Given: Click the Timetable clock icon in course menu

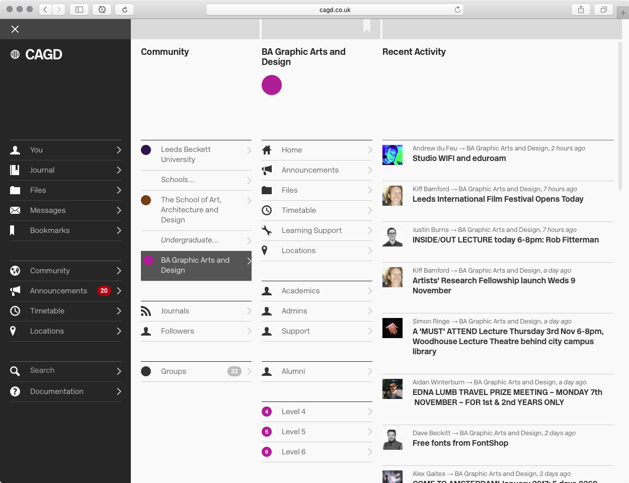Looking at the screenshot, I should [x=267, y=210].
